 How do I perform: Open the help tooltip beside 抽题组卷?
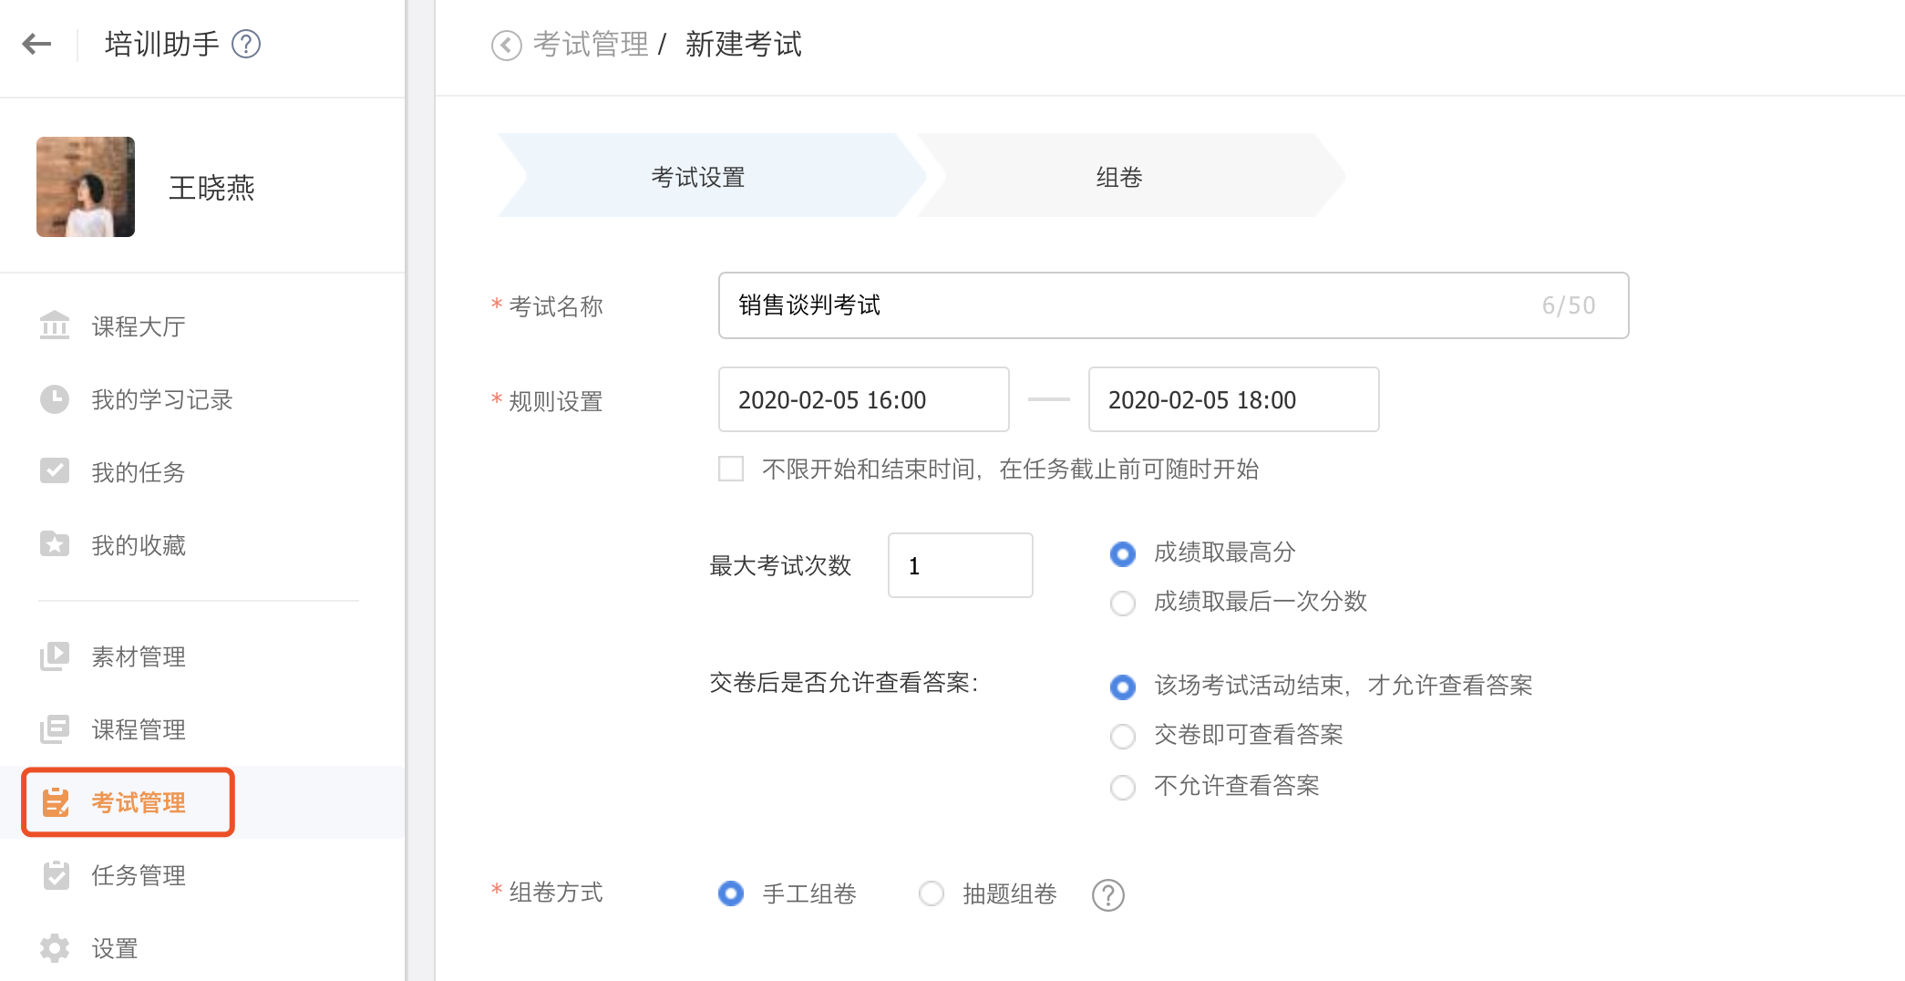pos(1107,895)
